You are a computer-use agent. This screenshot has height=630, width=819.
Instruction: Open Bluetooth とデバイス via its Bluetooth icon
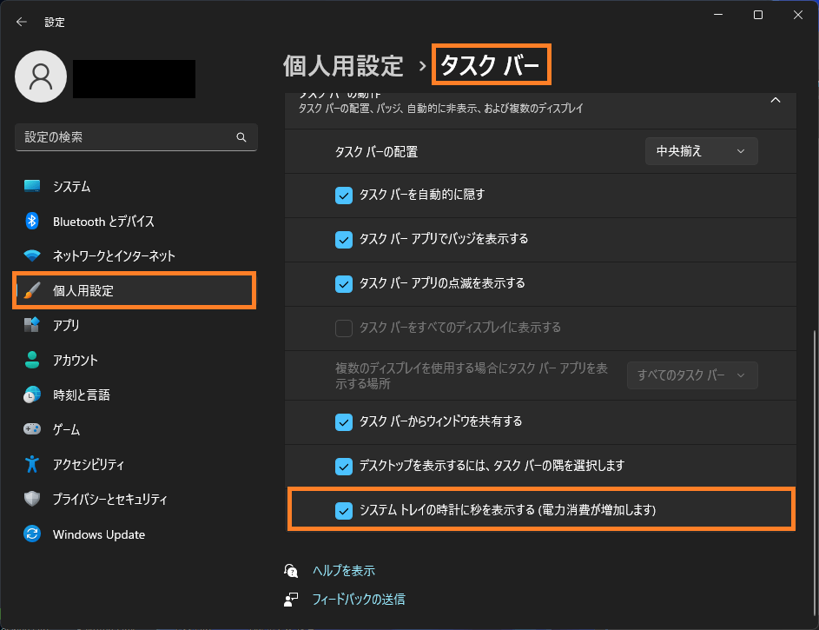(32, 221)
